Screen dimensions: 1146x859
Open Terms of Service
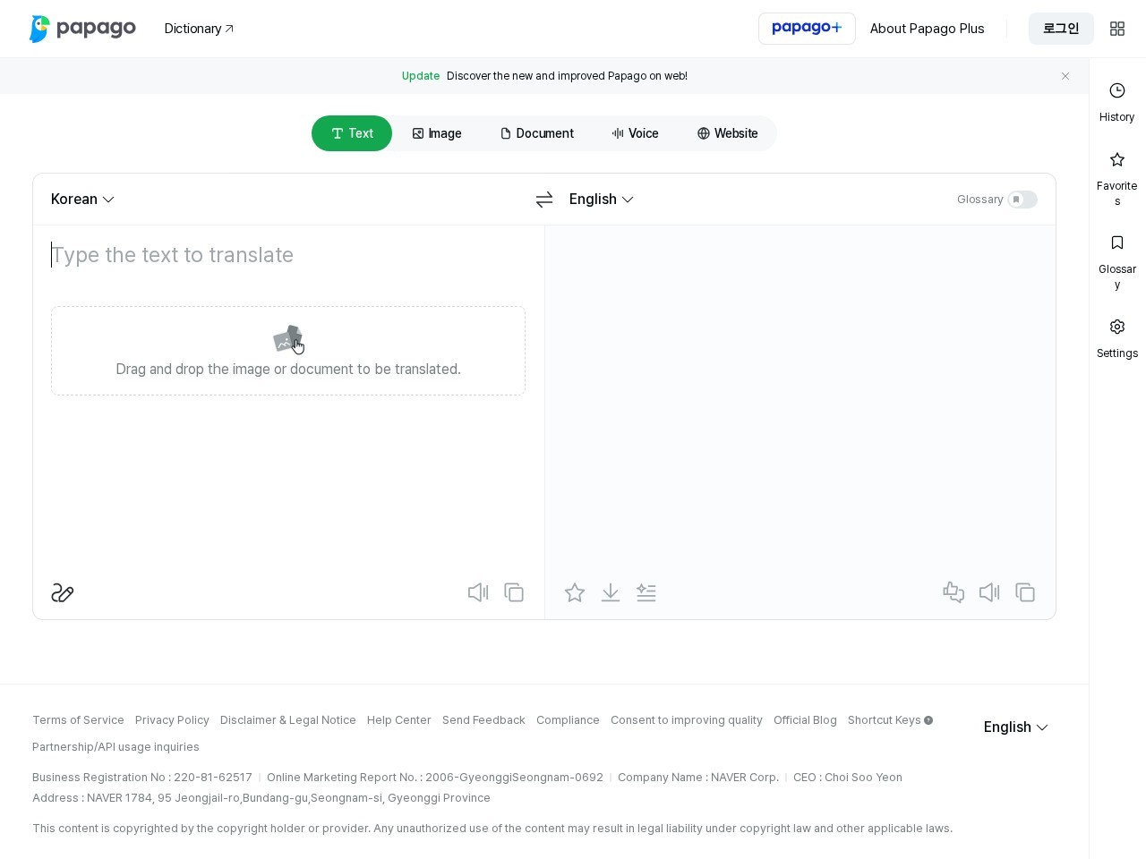[x=78, y=720]
